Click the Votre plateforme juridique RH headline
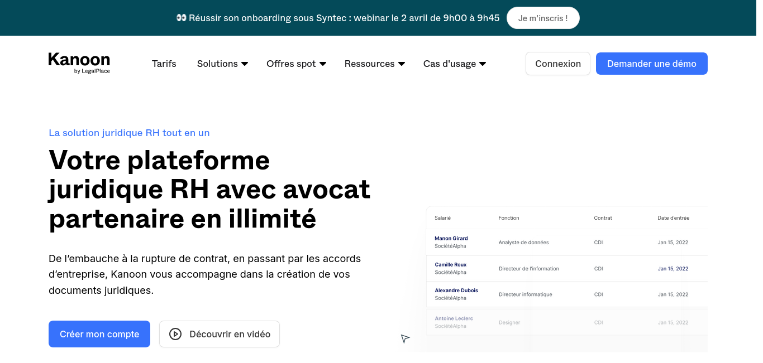 209,190
